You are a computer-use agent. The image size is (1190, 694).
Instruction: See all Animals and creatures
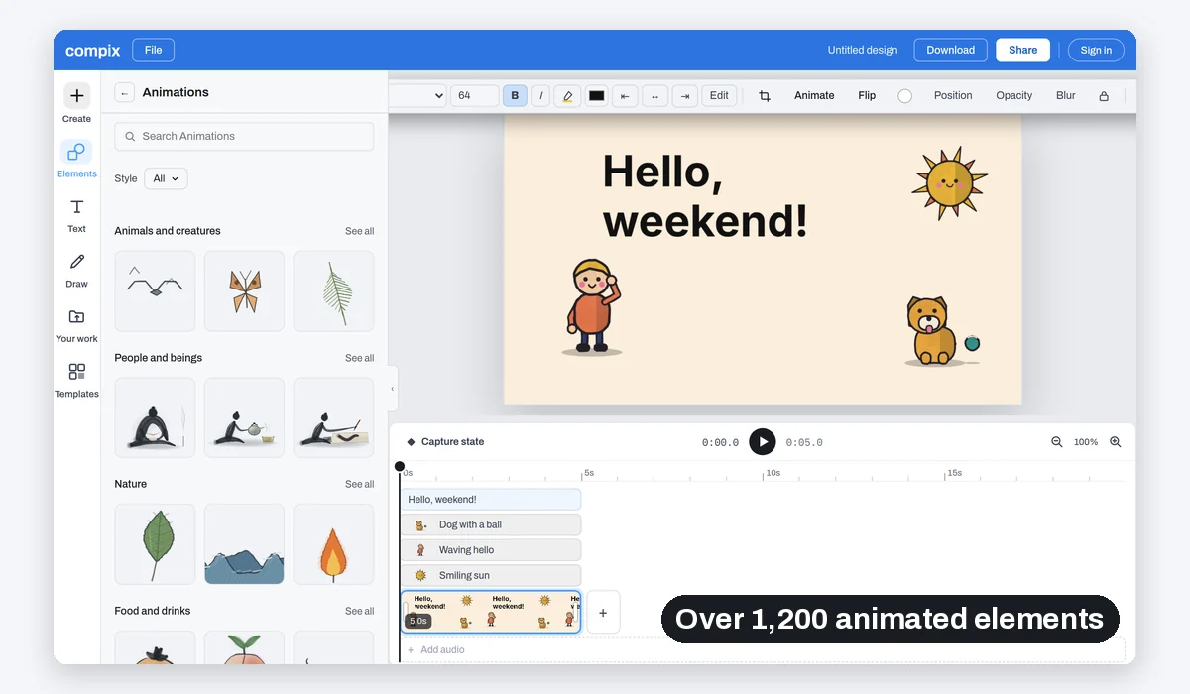click(x=360, y=231)
